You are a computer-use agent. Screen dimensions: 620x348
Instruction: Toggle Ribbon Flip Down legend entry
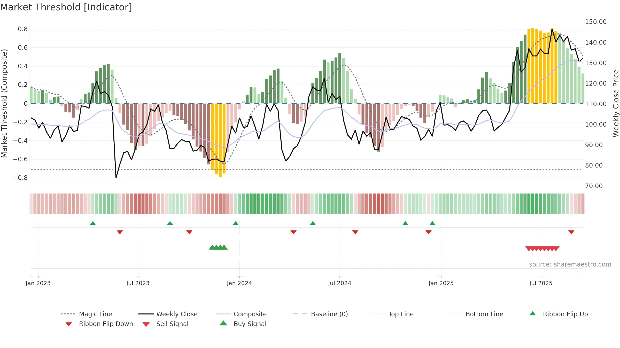coord(99,324)
